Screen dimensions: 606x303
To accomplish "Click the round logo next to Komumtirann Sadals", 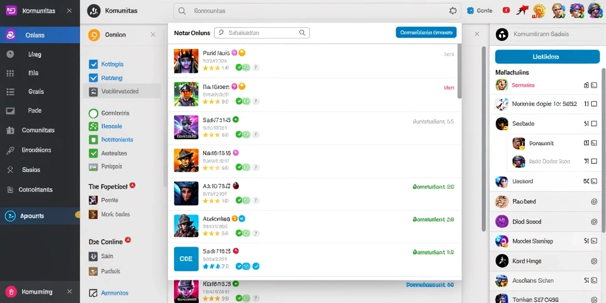I will coord(502,34).
